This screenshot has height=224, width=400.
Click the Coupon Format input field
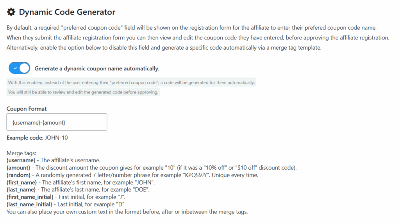57,122
